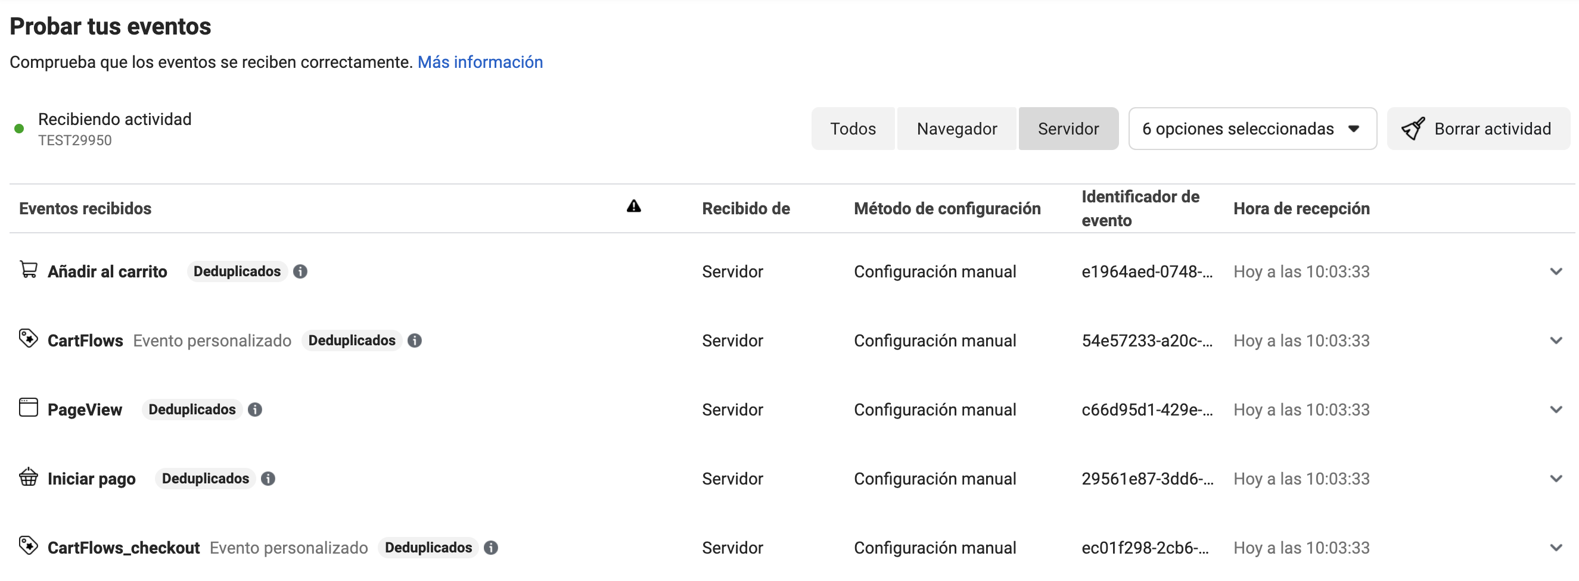Click the basket icon next to Iniciar pago
The image size is (1579, 581).
pos(28,477)
